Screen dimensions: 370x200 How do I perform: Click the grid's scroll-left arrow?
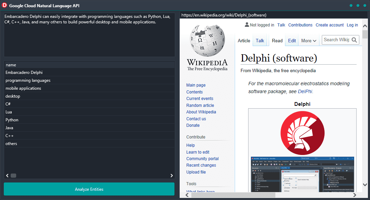pyautogui.click(x=7, y=176)
